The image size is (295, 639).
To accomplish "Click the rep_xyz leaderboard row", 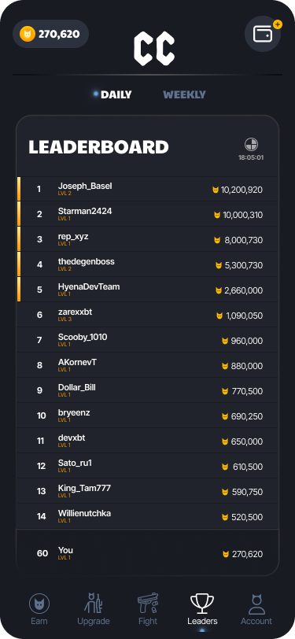I will coord(148,239).
